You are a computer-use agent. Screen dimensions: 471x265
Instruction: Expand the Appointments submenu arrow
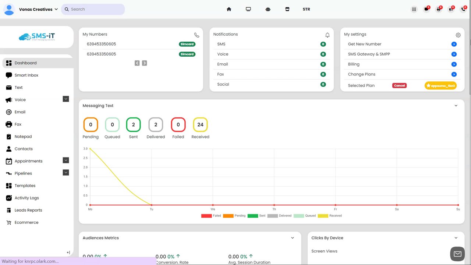(66, 160)
